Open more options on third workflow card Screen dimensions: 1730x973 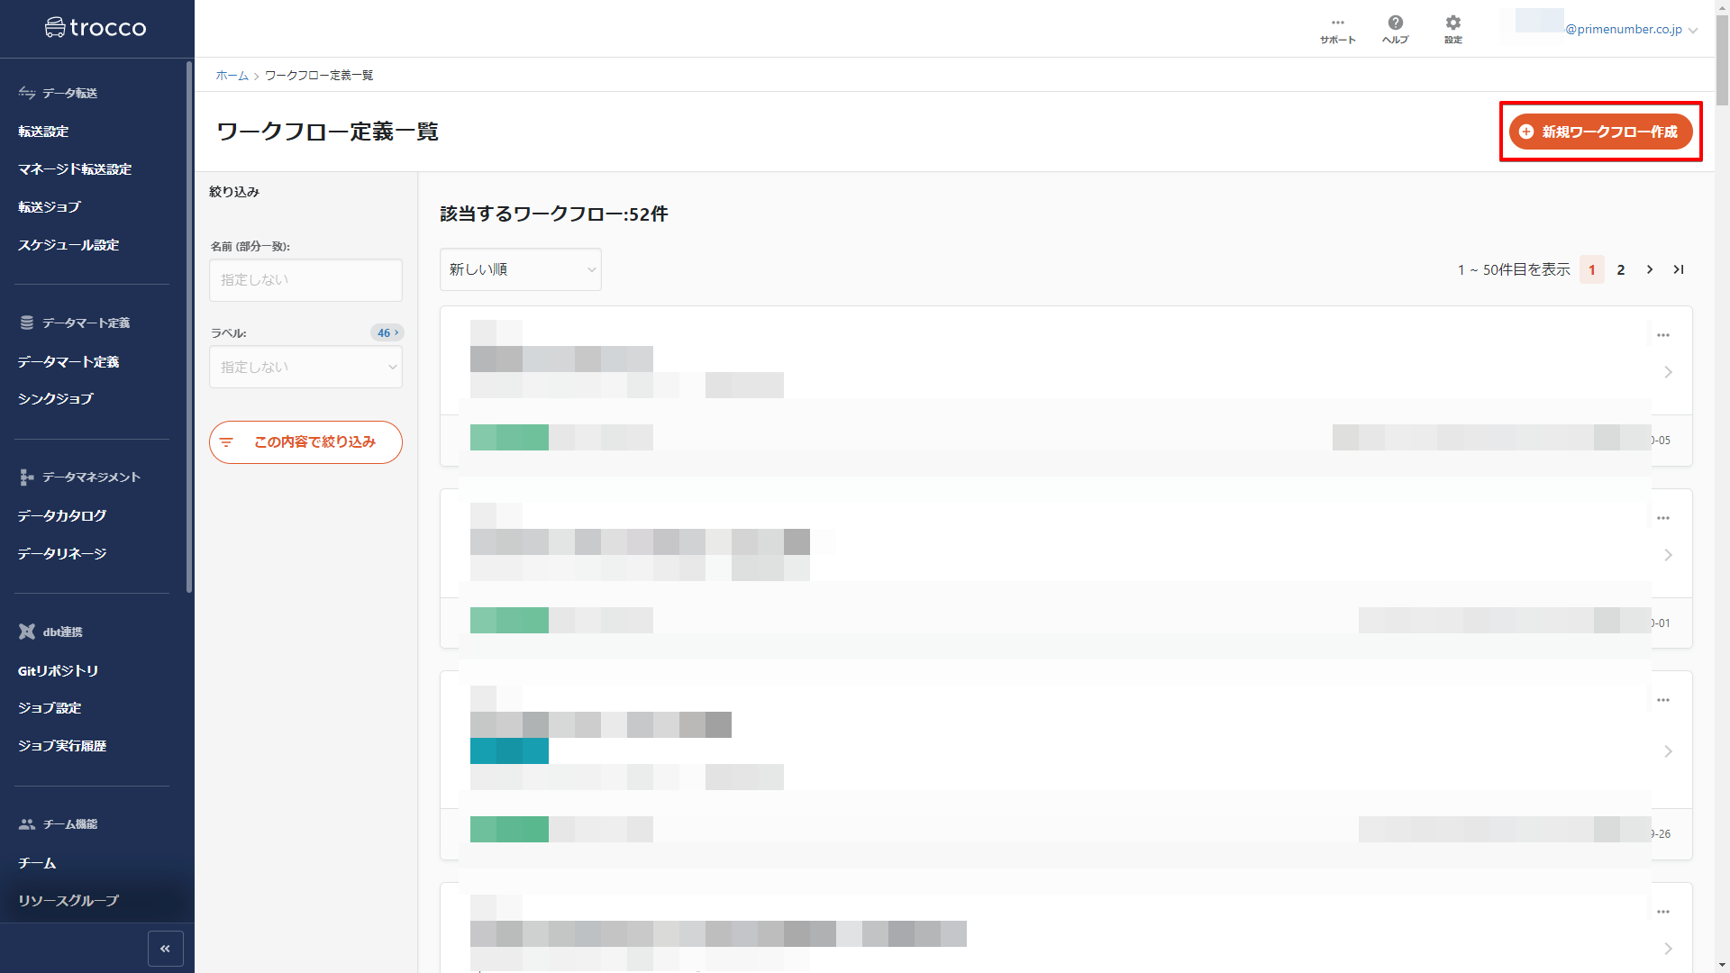tap(1663, 700)
